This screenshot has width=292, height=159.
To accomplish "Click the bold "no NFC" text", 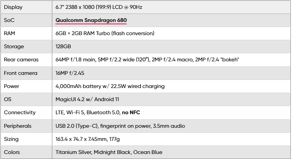I will (x=131, y=112).
